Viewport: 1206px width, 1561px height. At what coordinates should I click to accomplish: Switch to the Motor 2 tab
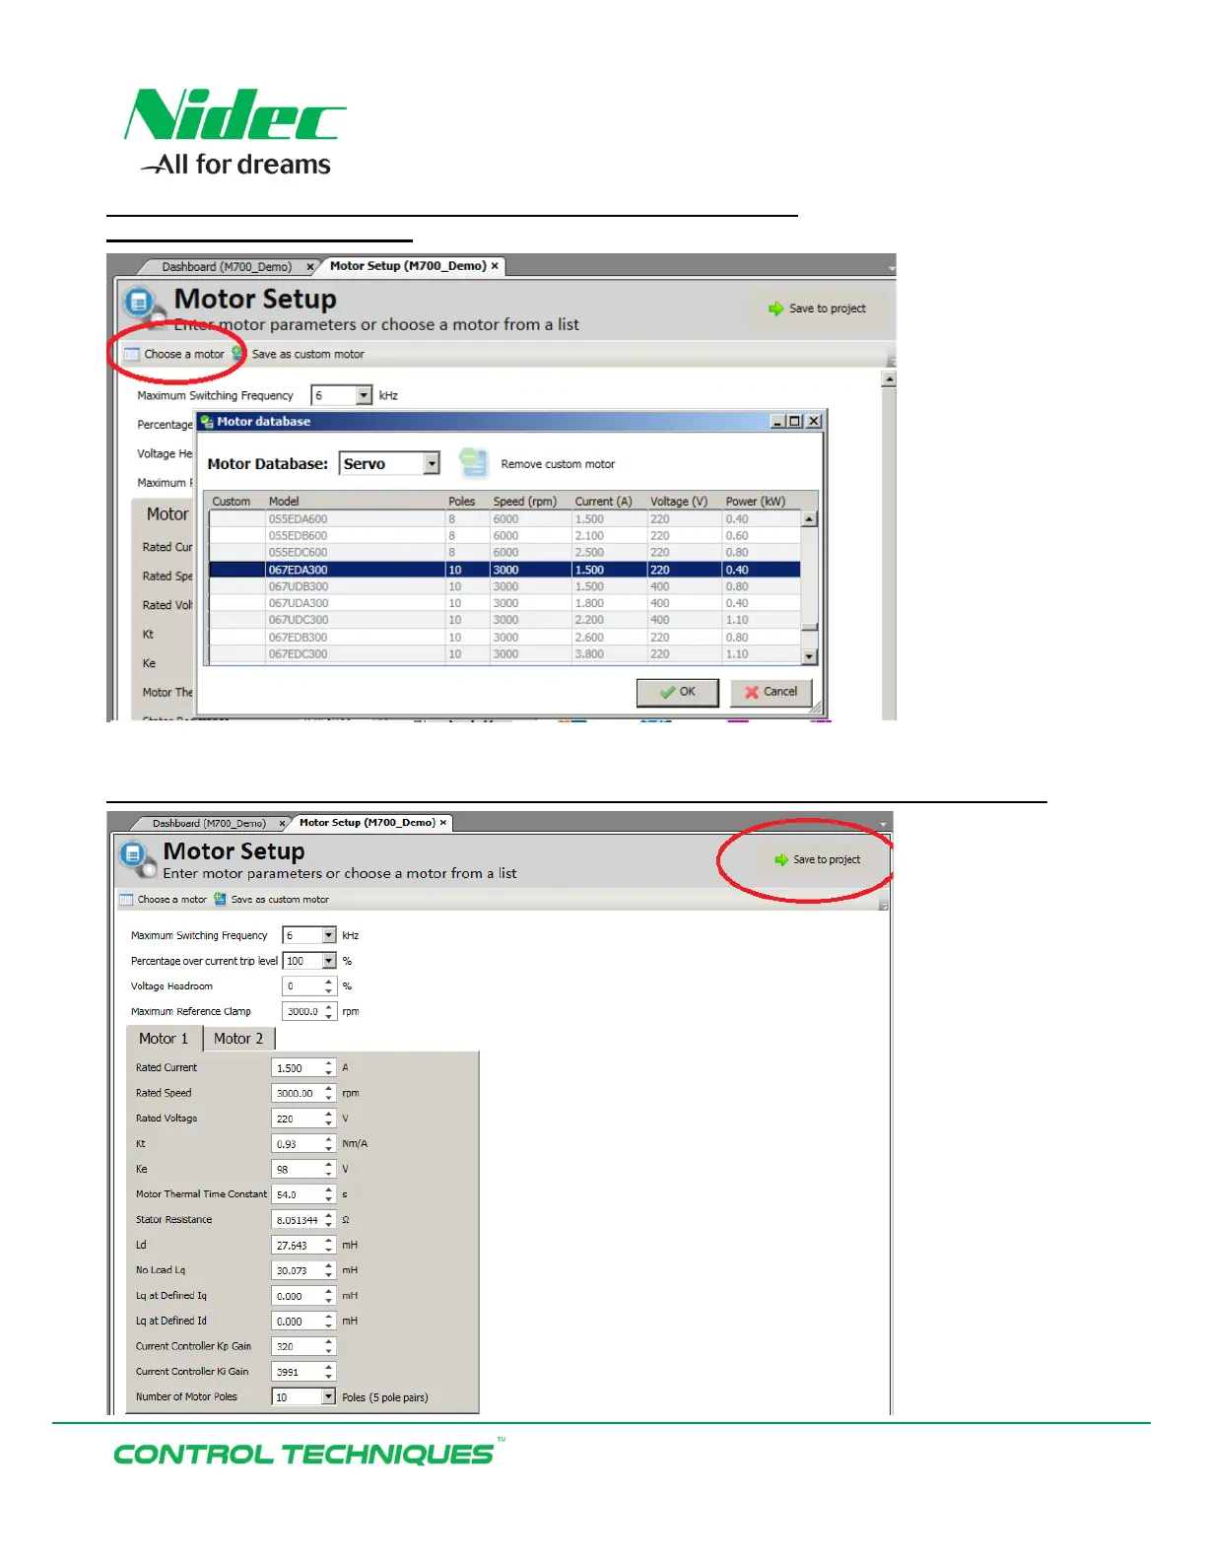(238, 1039)
